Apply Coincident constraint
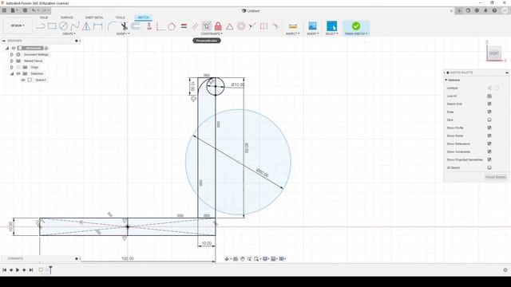 coord(160,26)
